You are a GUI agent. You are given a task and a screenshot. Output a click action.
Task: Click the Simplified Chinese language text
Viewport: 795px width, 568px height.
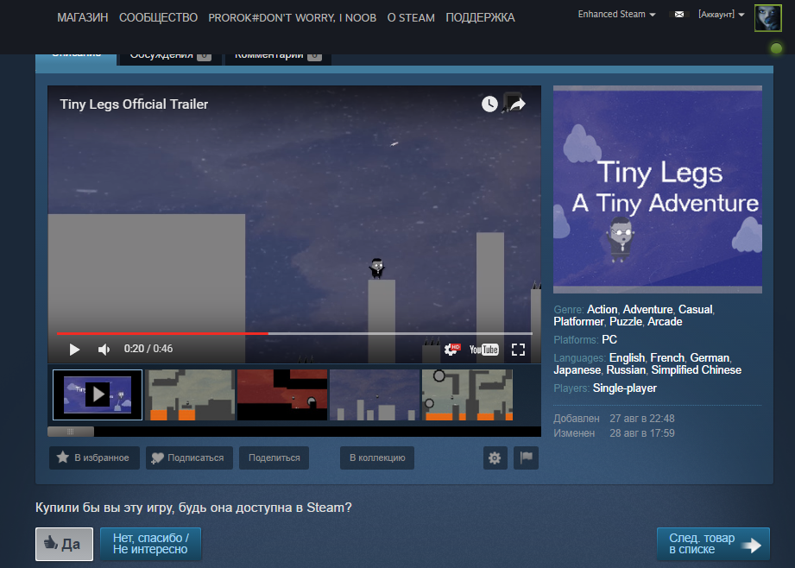pyautogui.click(x=696, y=370)
